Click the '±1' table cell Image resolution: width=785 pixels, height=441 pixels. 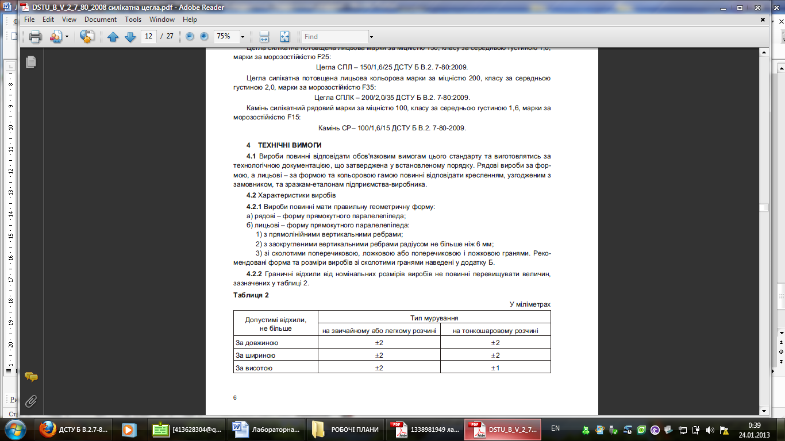point(495,368)
